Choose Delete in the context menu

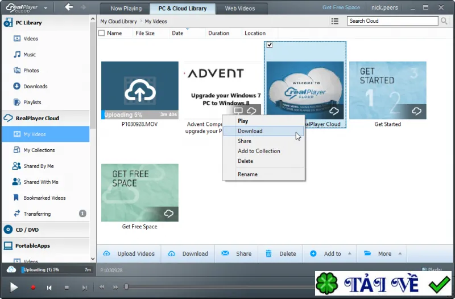264,161
